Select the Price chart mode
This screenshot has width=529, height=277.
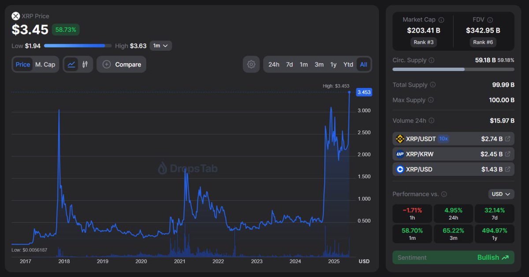(23, 64)
